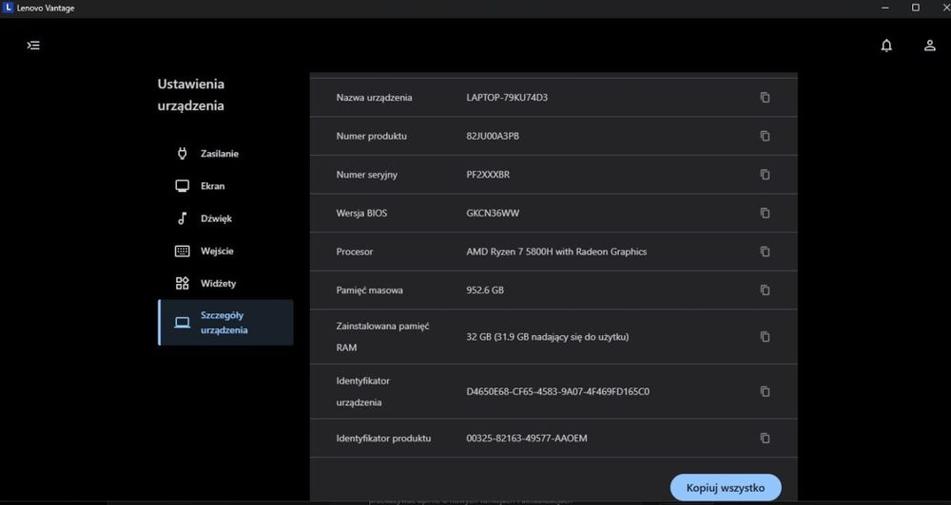This screenshot has width=951, height=505.
Task: Click product number 82JU00A3PB
Action: click(493, 137)
